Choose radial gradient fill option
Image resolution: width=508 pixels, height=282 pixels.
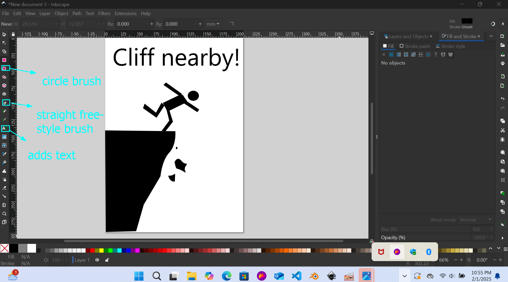point(406,54)
